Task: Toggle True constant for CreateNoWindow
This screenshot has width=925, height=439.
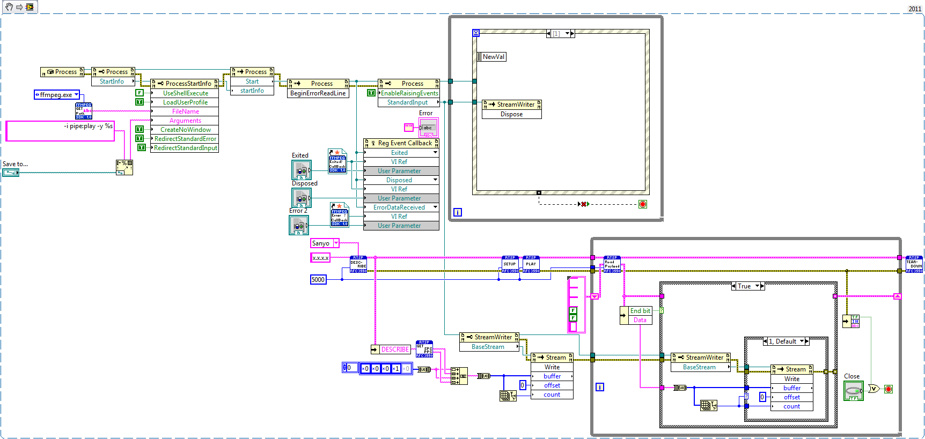Action: 140,129
